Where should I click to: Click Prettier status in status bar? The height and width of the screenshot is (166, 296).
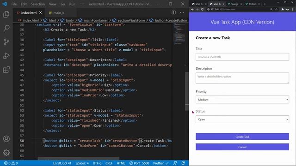tap(161, 163)
